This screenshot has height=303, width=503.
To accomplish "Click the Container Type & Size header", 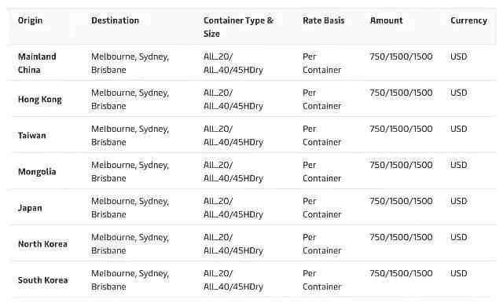I will click(x=238, y=27).
